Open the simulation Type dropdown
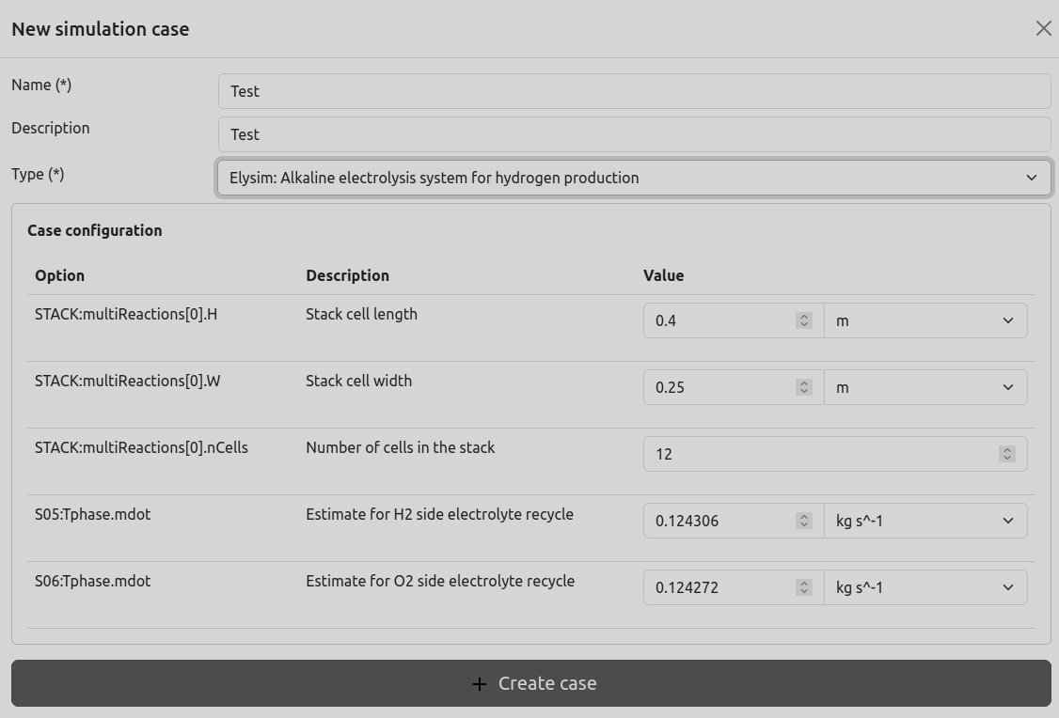 (x=633, y=178)
